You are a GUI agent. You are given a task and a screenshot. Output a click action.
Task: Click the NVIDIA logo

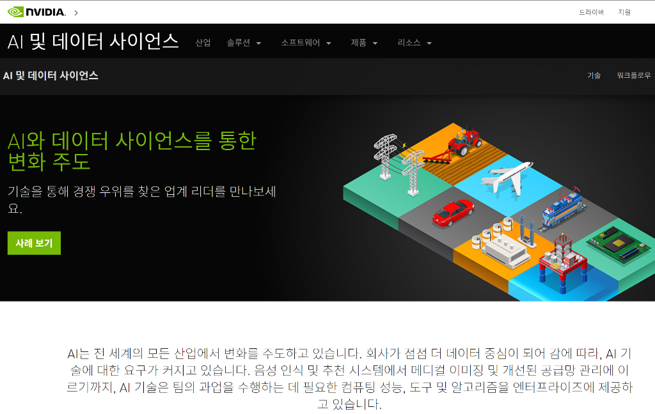pos(36,12)
